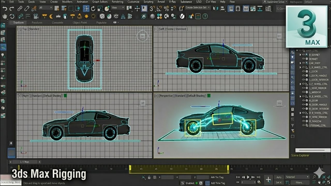Click the Set K. button

click(279, 182)
